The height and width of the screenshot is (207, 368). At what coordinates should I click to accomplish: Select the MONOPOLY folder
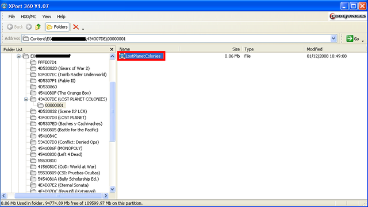pos(60,148)
